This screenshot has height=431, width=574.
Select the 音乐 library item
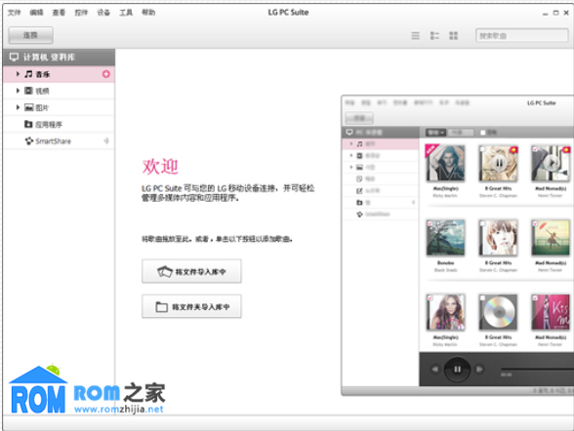click(59, 74)
